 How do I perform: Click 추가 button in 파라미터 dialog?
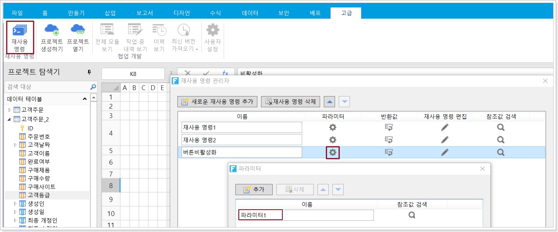[x=254, y=190]
